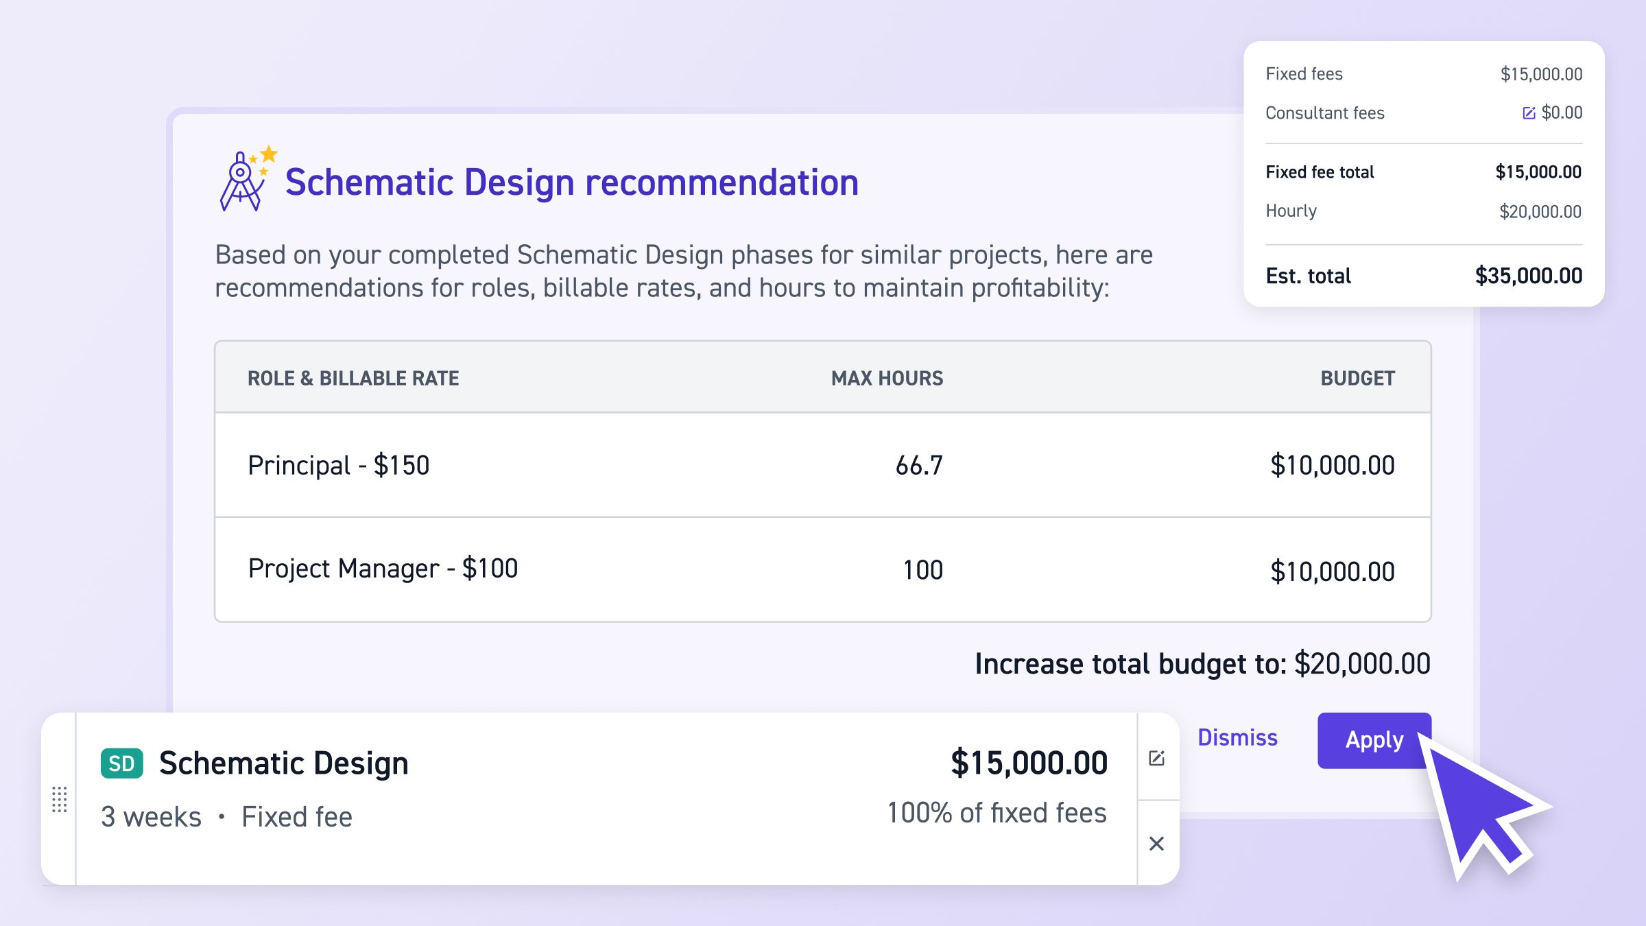Click the edit icon beside Consultant fees
The width and height of the screenshot is (1646, 926).
(x=1528, y=112)
